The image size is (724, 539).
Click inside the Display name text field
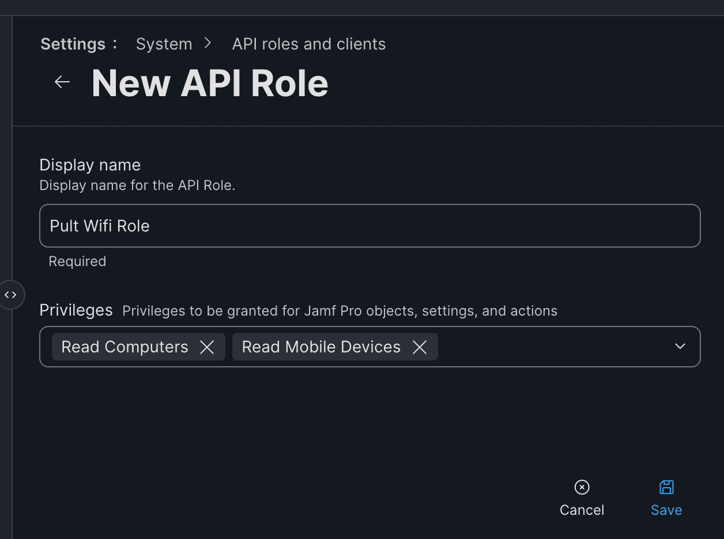coord(369,226)
